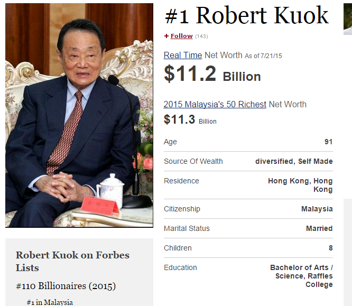The image size is (352, 306).
Task: Follow Robert Kuok's profile
Action: [x=181, y=36]
